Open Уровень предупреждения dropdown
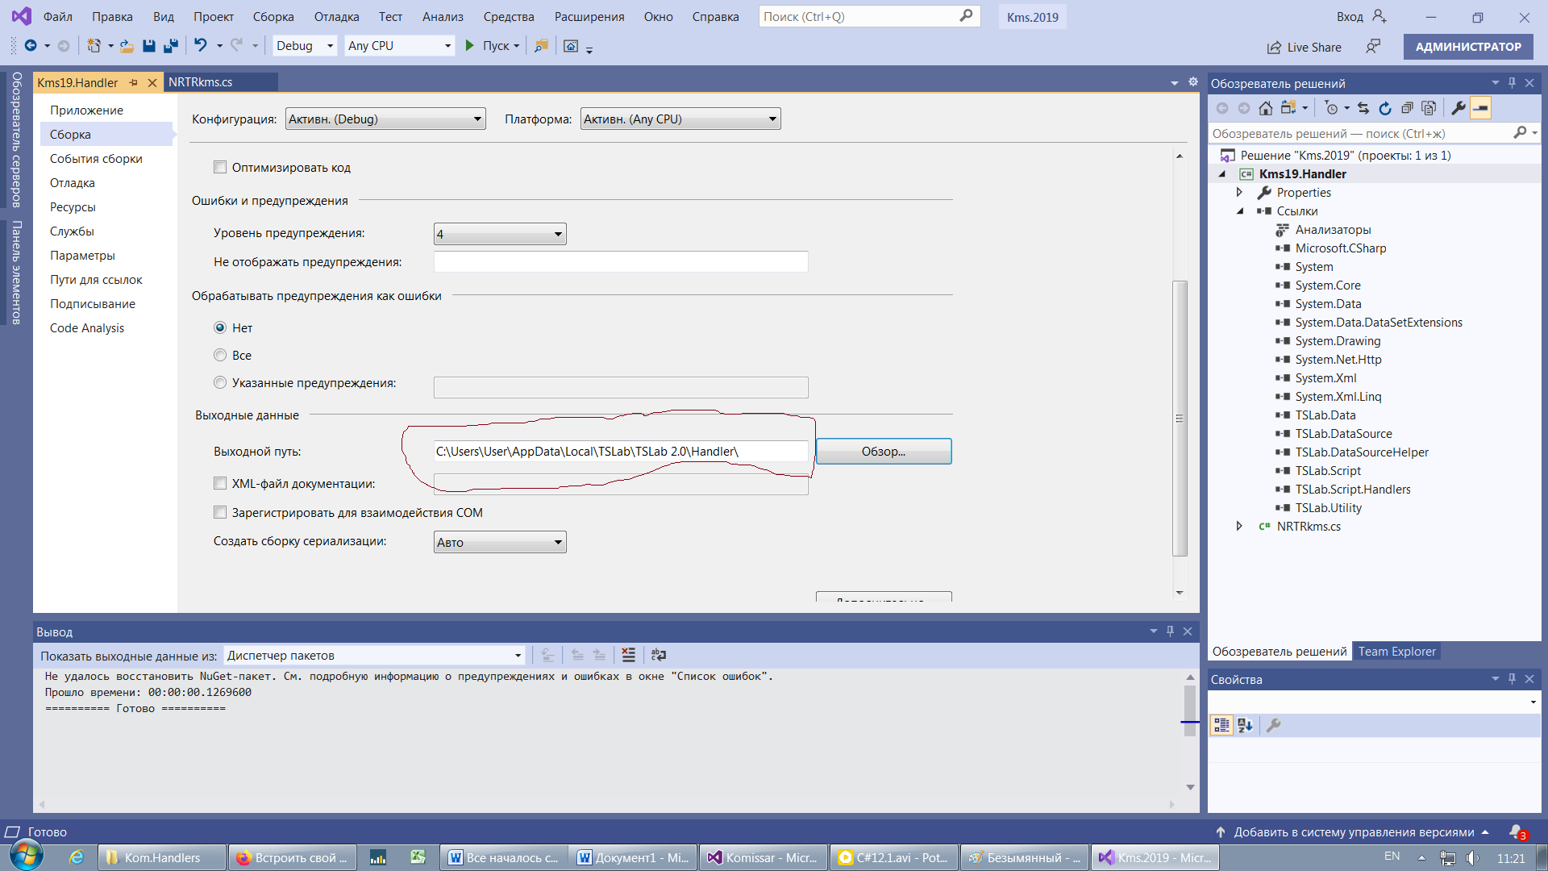Screen dimensions: 1548x871 tap(500, 234)
